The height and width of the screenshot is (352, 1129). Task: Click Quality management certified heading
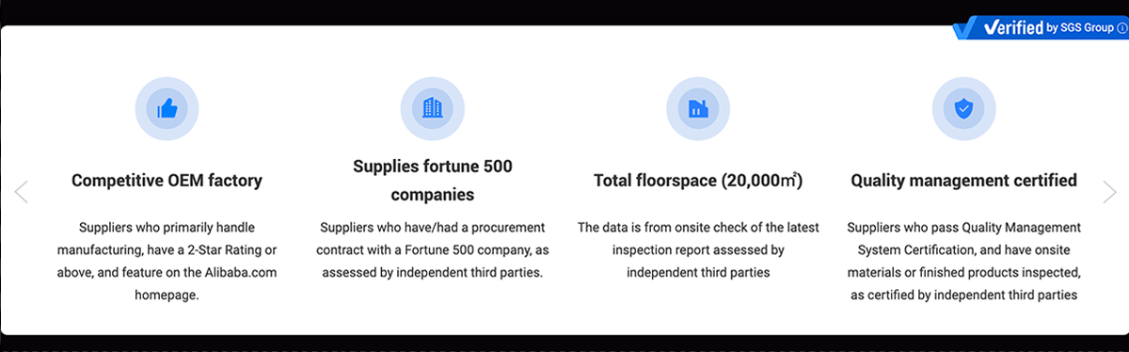(963, 180)
